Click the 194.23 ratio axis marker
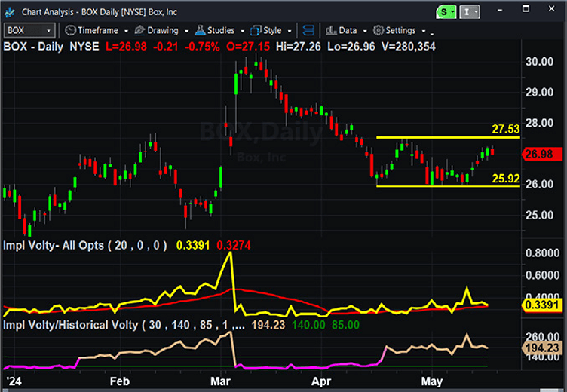Viewport: 567px width, 392px height. click(x=542, y=348)
